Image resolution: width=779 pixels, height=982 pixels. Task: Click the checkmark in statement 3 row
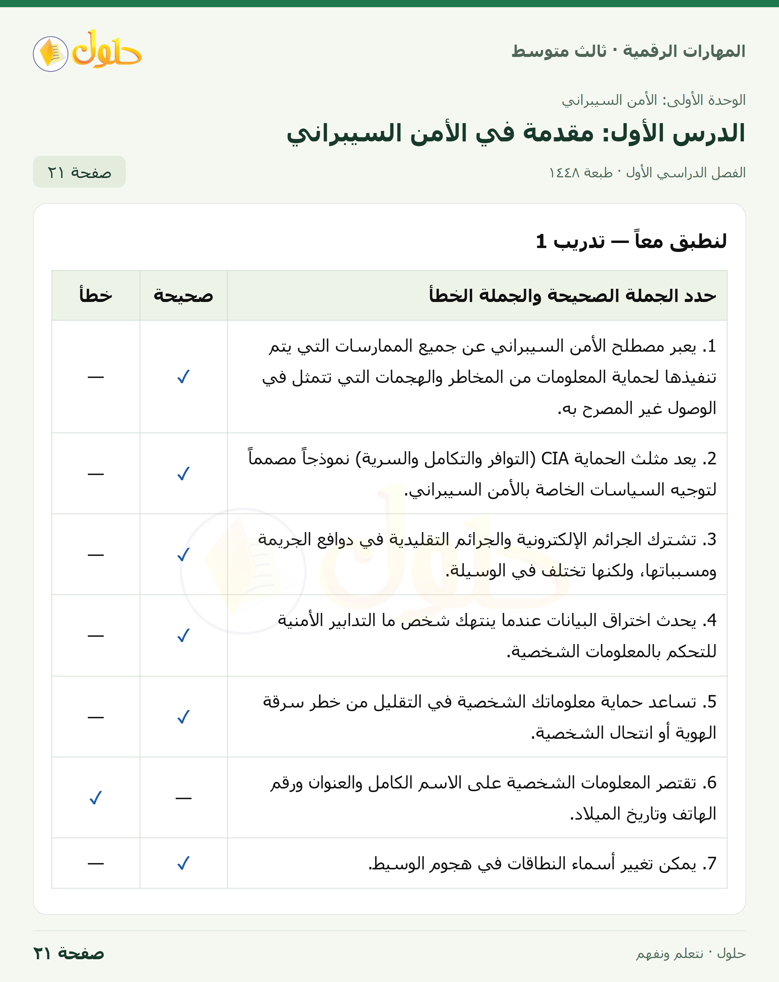pyautogui.click(x=183, y=554)
